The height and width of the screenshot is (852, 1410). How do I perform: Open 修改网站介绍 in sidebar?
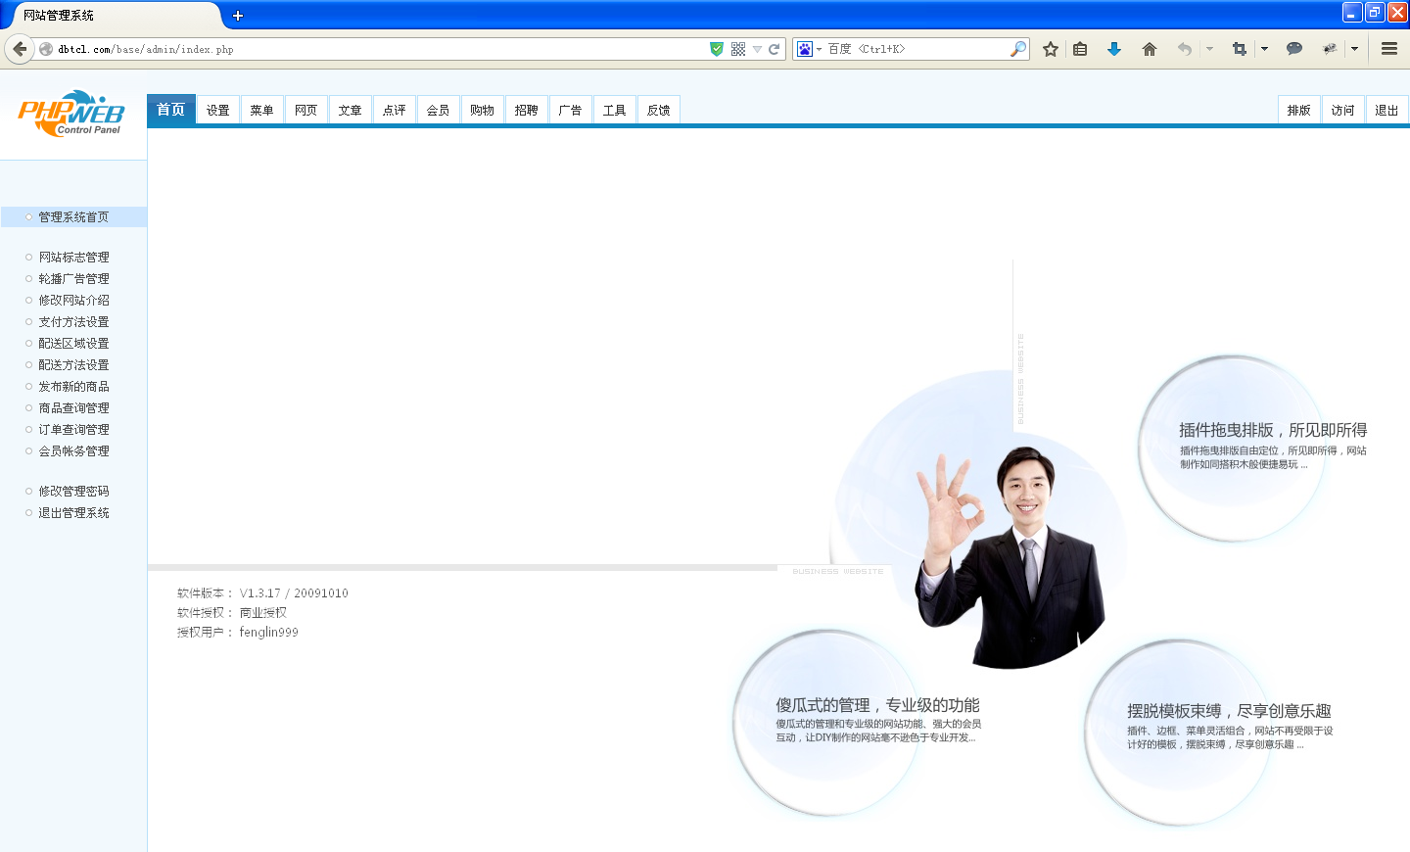[x=73, y=301]
